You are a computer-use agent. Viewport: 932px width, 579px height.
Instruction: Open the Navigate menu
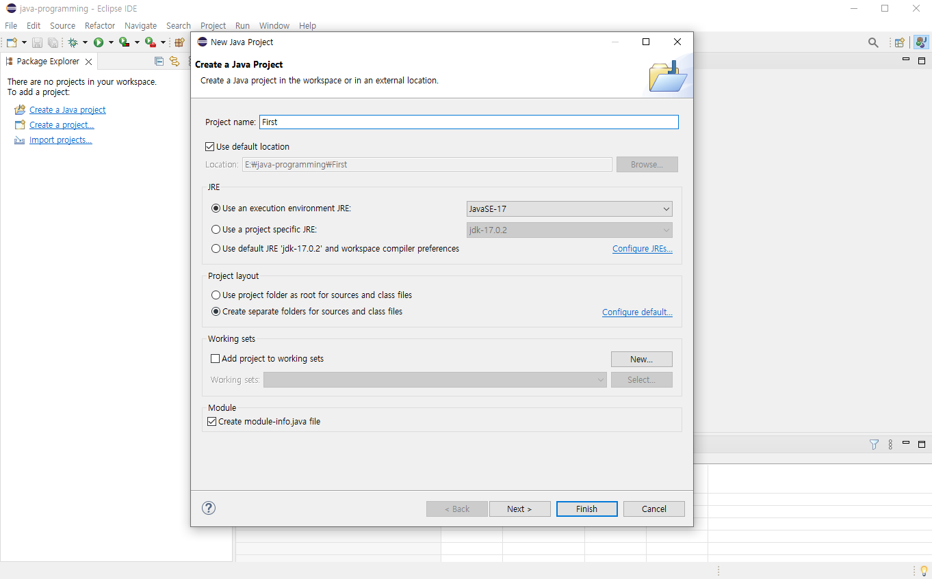pos(140,25)
